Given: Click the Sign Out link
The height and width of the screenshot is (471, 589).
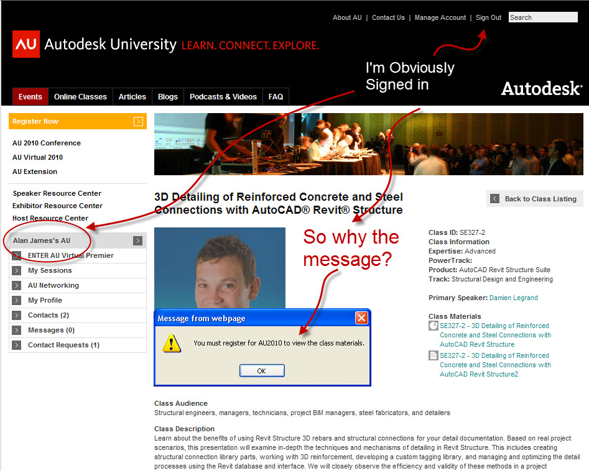Looking at the screenshot, I should pos(488,17).
